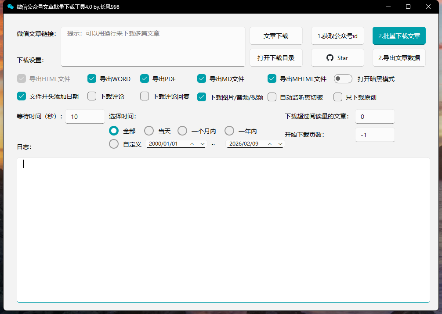Click the 2.批量下载文章 button
This screenshot has height=314, width=442.
(399, 36)
